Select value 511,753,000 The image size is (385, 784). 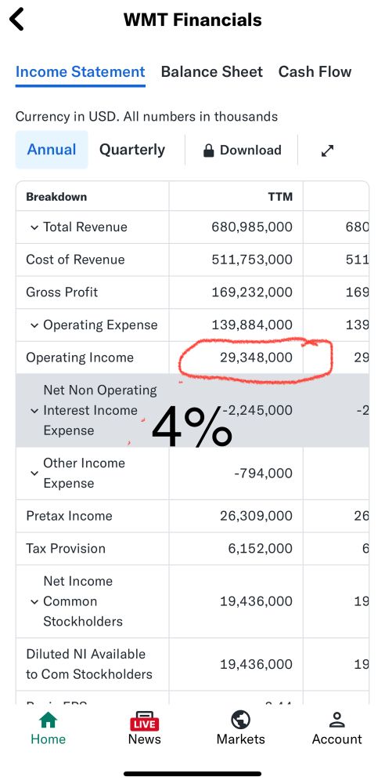click(252, 260)
